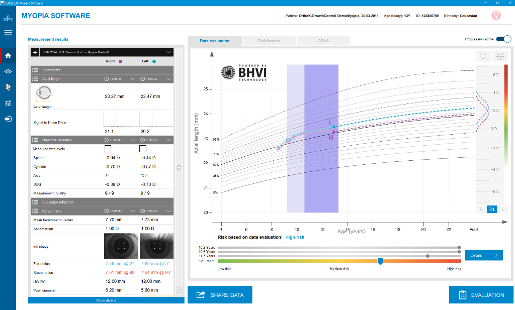Screen dimensions: 515x310
Task: Open the hamburger menu in sidebar
Action: pyautogui.click(x=8, y=33)
